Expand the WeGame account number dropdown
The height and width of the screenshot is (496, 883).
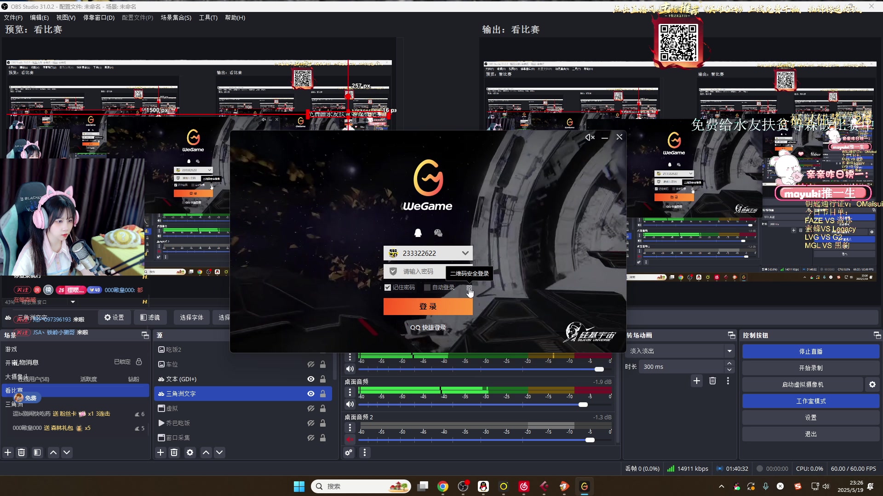pos(465,254)
